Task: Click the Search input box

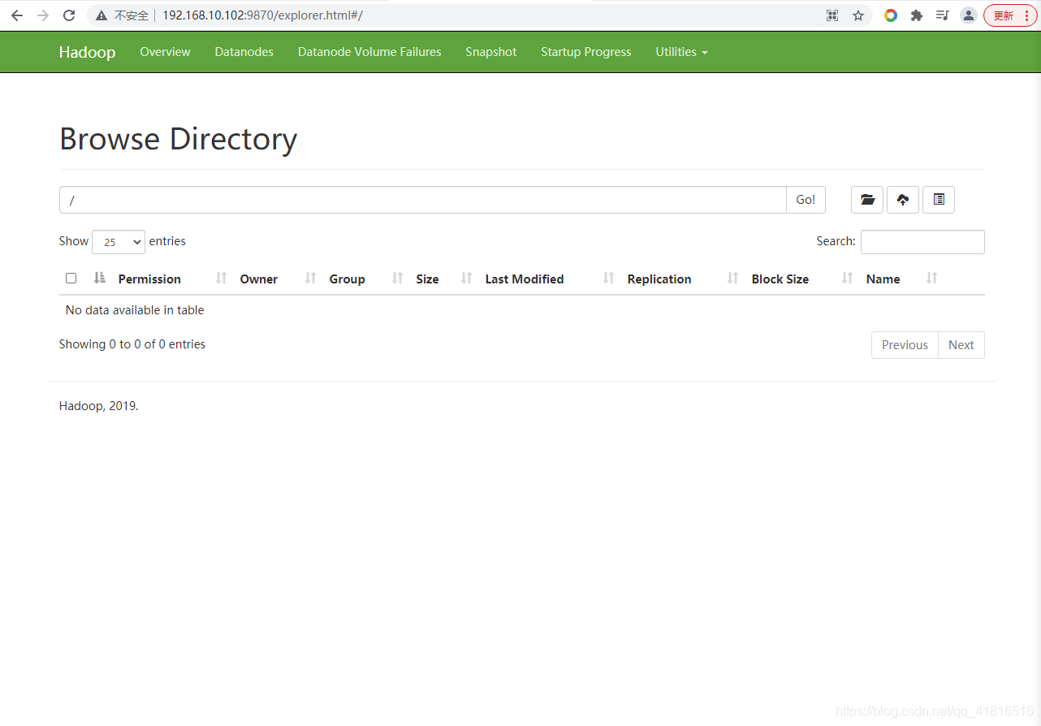Action: 922,242
